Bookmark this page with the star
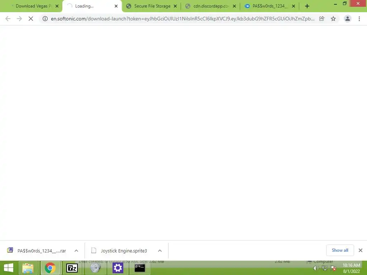Image resolution: width=367 pixels, height=275 pixels. (x=333, y=19)
